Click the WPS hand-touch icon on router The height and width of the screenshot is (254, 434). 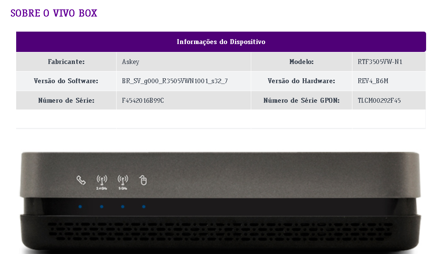coord(143,180)
